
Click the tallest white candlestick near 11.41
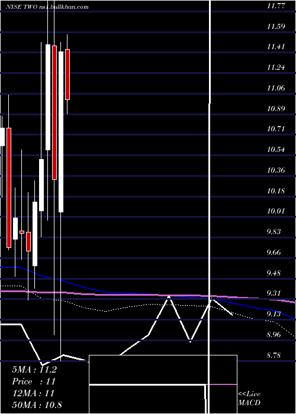(61, 132)
